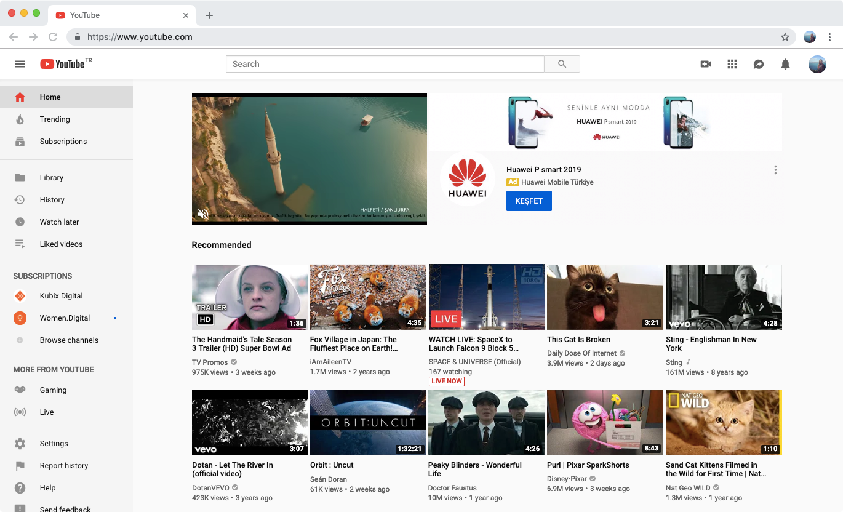Click the Kubix Digital channel icon
This screenshot has width=843, height=512.
(x=20, y=296)
